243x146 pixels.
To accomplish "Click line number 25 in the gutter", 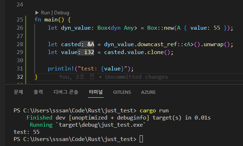I will pyautogui.click(x=19, y=19).
